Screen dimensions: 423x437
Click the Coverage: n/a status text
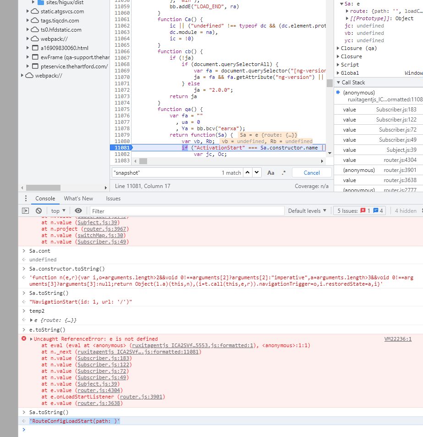pyautogui.click(x=311, y=186)
